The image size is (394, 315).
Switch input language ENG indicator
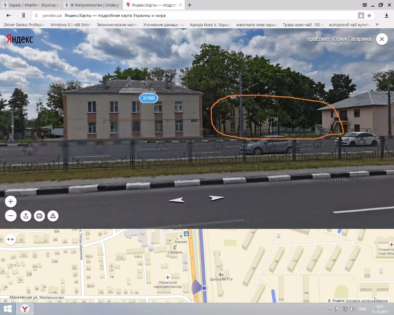tap(362, 309)
